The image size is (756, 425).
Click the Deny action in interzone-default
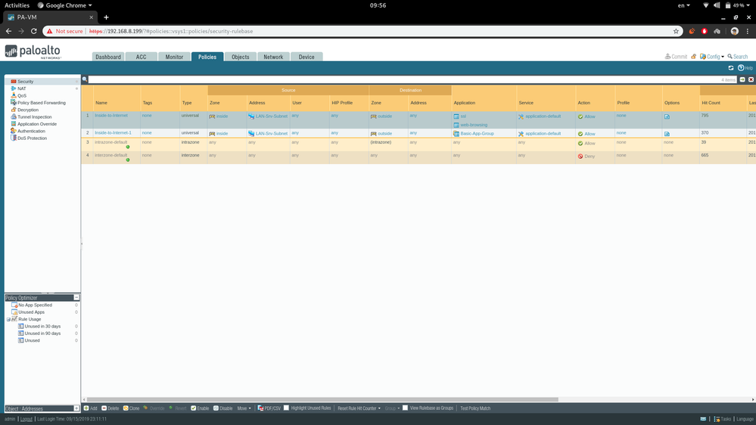[586, 156]
